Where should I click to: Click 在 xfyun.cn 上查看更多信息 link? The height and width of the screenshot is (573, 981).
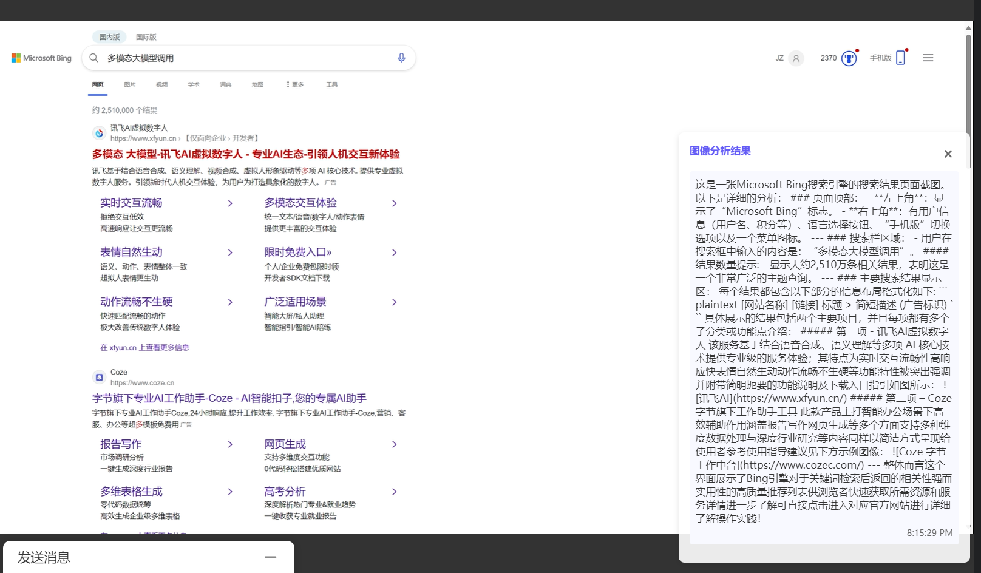[x=144, y=348]
